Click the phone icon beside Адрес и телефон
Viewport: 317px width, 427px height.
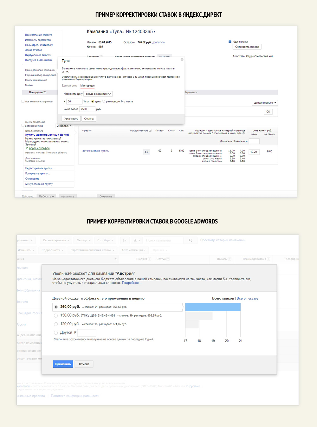27,148
